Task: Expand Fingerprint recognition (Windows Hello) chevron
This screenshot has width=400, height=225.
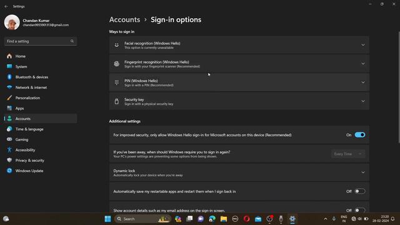Action: (x=362, y=64)
